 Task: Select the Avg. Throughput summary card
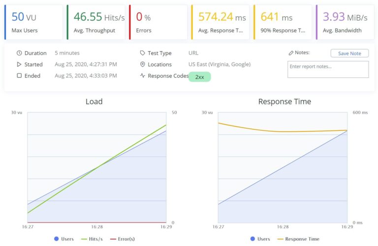click(96, 22)
